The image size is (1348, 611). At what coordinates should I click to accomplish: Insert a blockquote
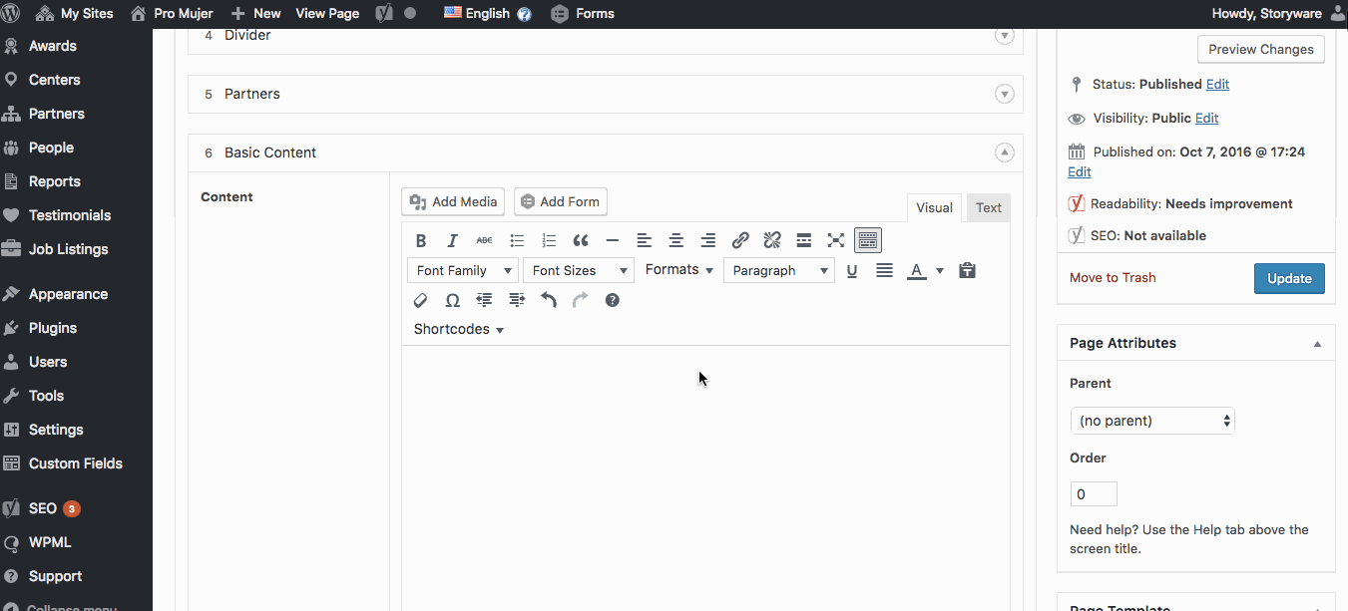[581, 240]
